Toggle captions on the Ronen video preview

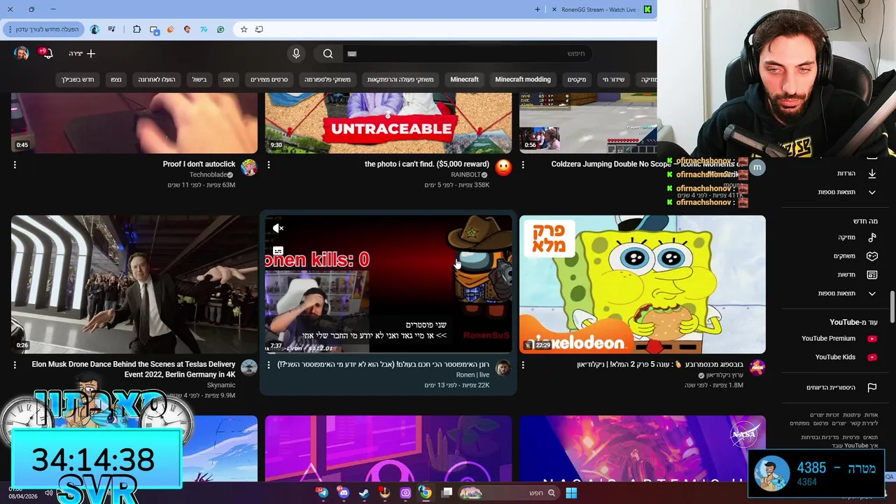(x=278, y=251)
